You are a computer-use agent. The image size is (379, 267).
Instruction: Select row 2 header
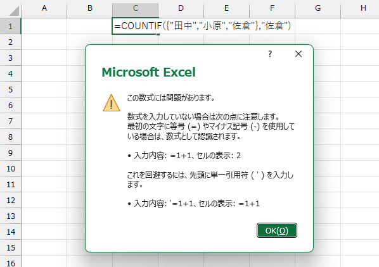tap(10, 42)
